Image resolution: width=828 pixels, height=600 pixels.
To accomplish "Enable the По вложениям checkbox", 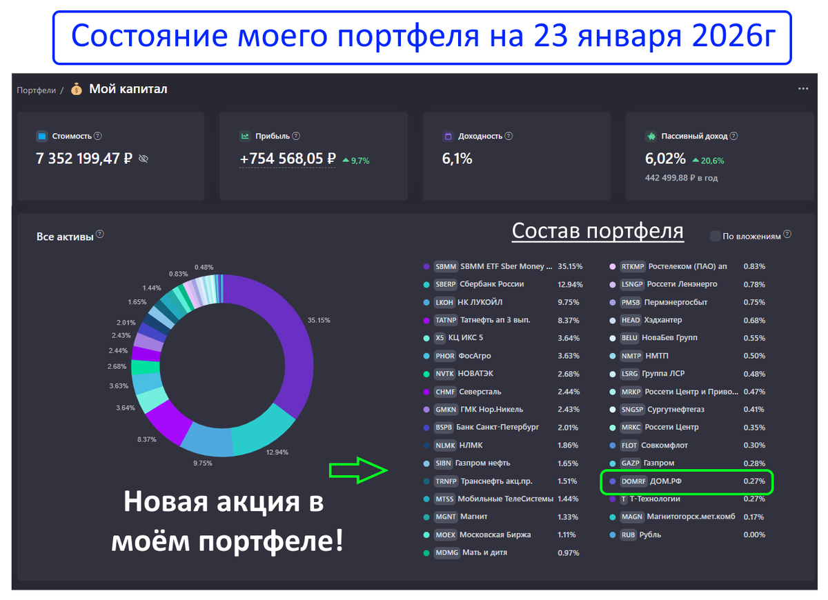I will click(x=716, y=236).
